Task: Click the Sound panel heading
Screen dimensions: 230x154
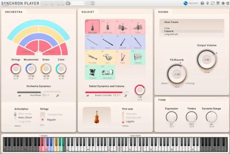Action: click(163, 12)
